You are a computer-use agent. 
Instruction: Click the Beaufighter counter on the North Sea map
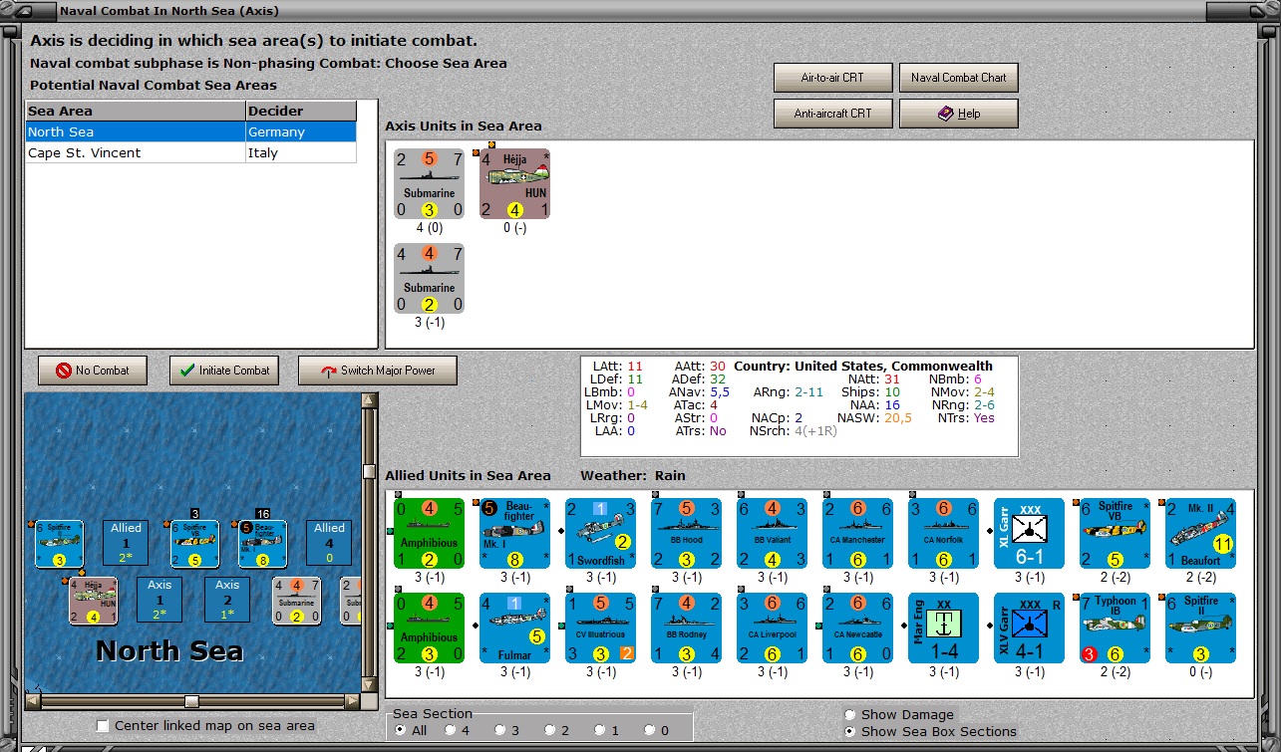point(262,544)
